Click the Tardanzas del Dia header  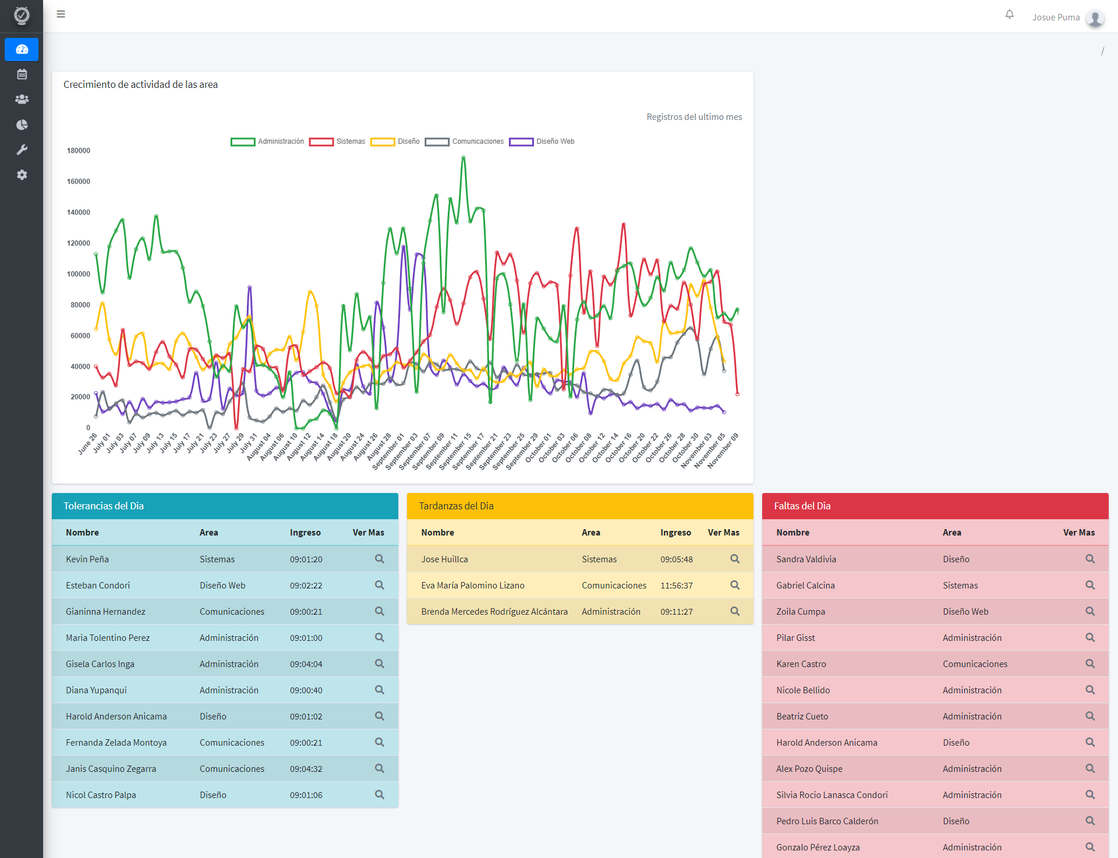pos(580,506)
